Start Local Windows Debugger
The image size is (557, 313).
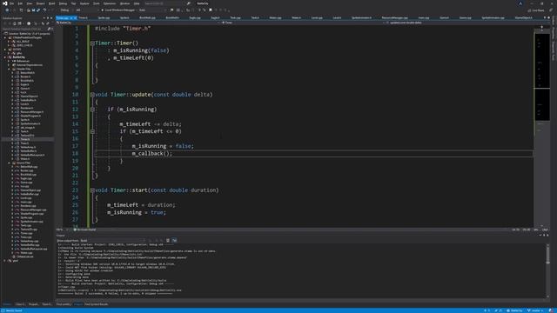118,10
